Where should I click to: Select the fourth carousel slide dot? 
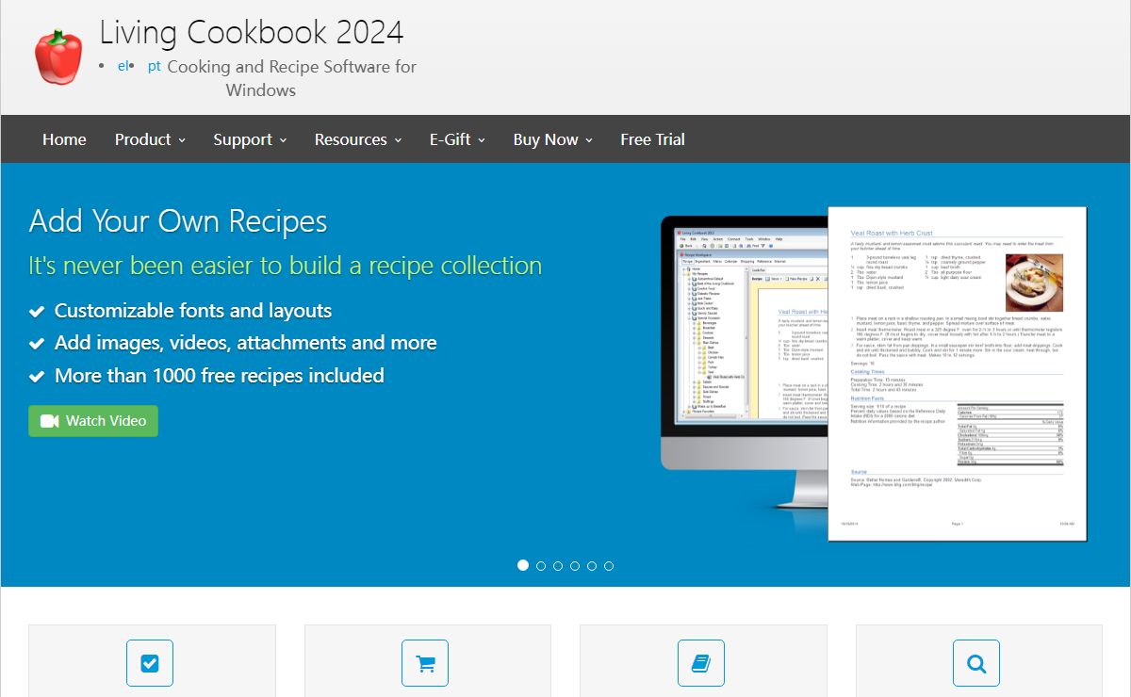[575, 566]
